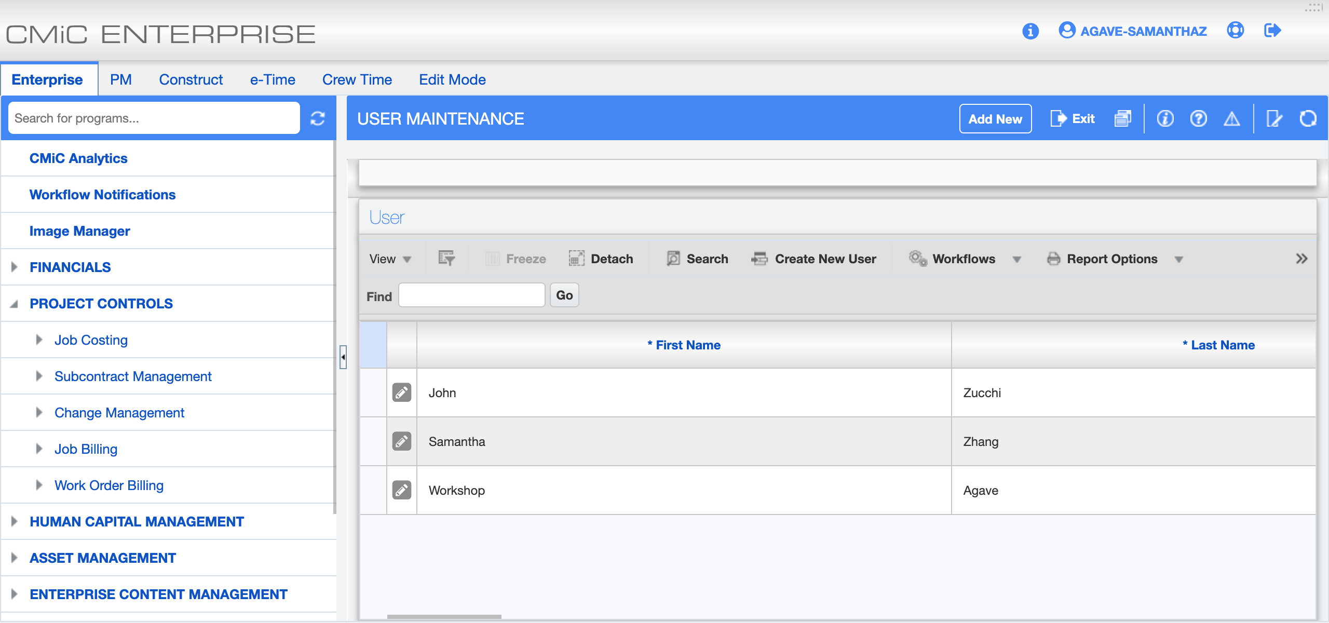Click Create New User in toolbar

point(813,259)
